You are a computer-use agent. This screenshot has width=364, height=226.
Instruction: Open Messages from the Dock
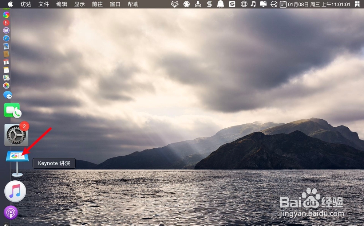(x=7, y=95)
